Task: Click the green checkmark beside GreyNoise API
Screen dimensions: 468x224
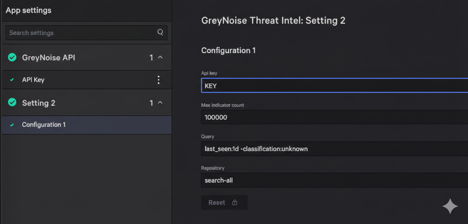Action: [12, 57]
